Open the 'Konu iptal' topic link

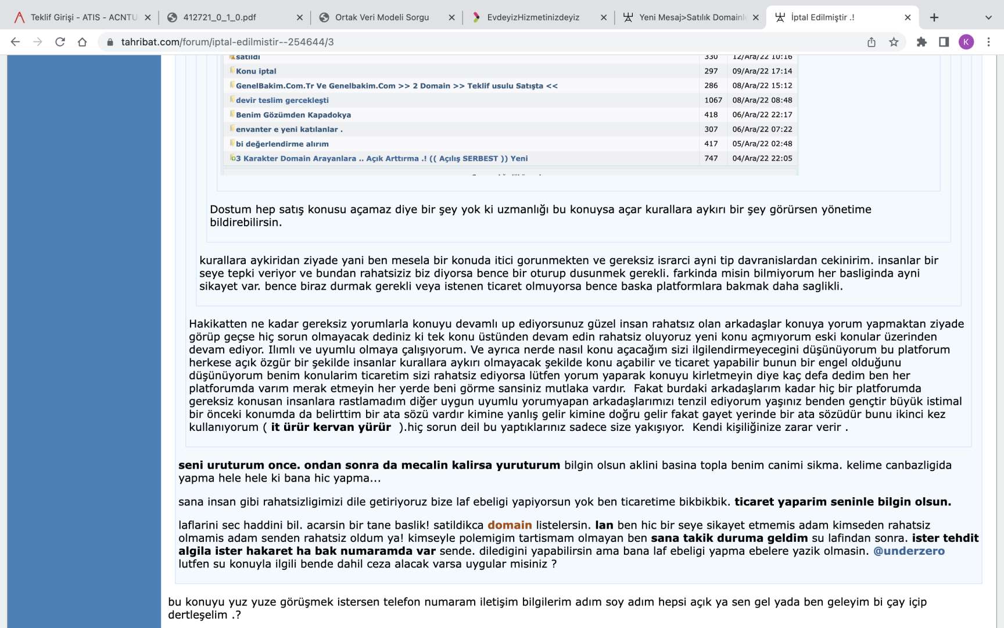256,71
